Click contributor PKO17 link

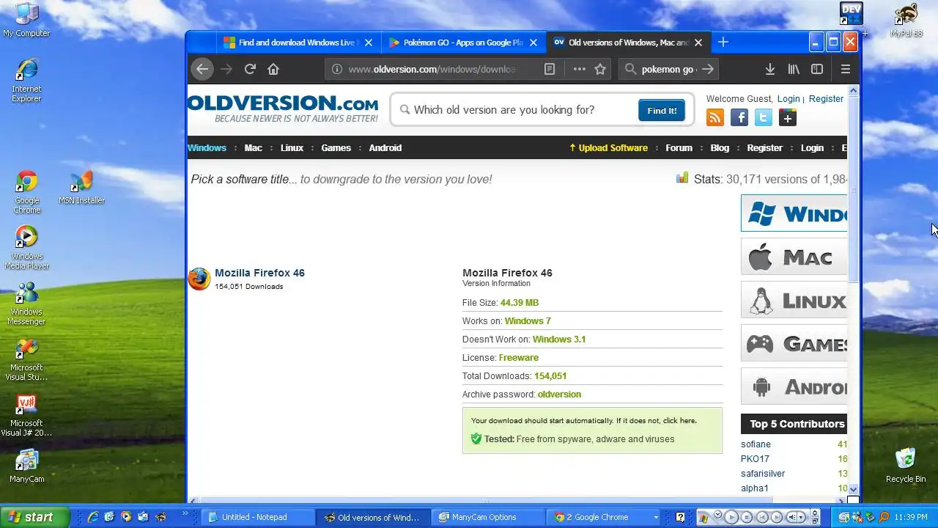point(755,459)
